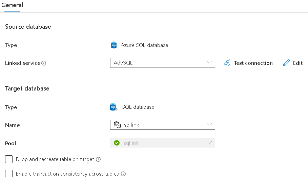Viewport: 308px width, 182px height.
Task: Click the Edit pencil icon
Action: click(286, 63)
